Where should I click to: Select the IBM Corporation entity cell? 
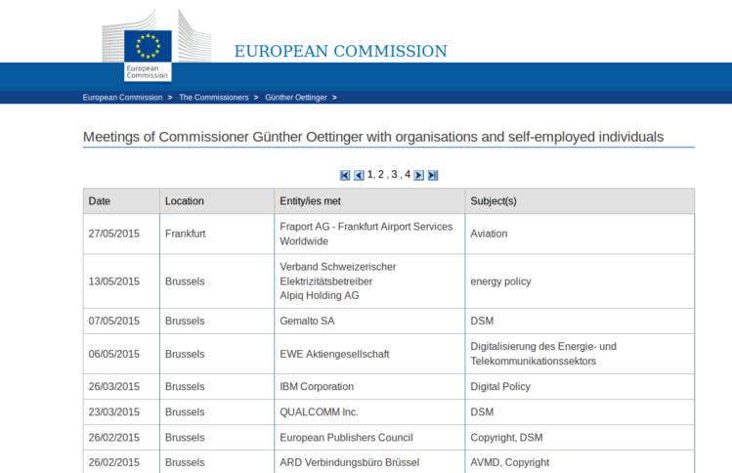coord(317,386)
